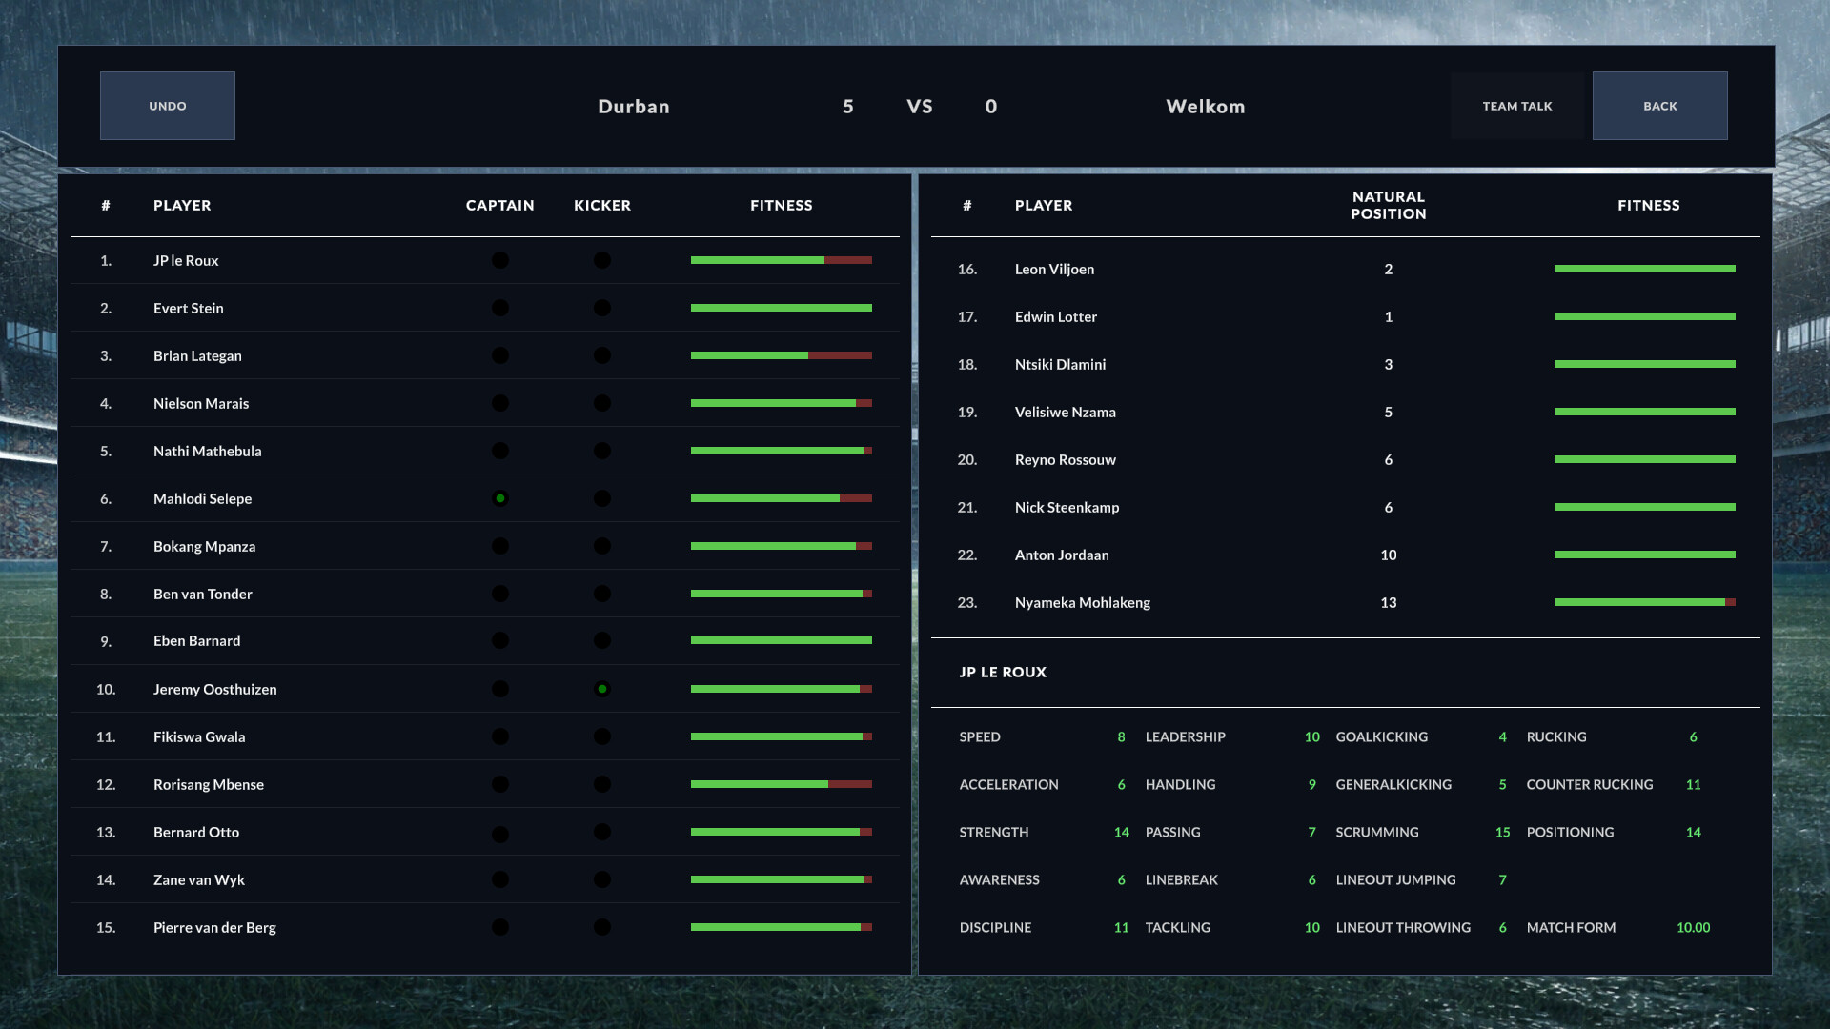Viewport: 1830px width, 1029px height.
Task: Click the KICKER column header
Action: tap(602, 205)
